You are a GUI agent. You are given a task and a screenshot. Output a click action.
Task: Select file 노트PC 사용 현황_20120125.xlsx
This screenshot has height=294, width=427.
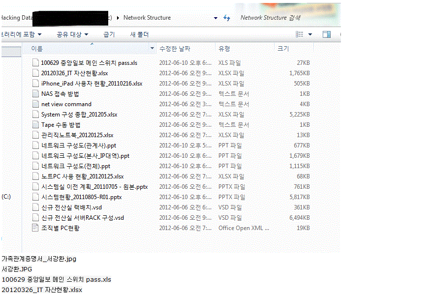coord(83,176)
